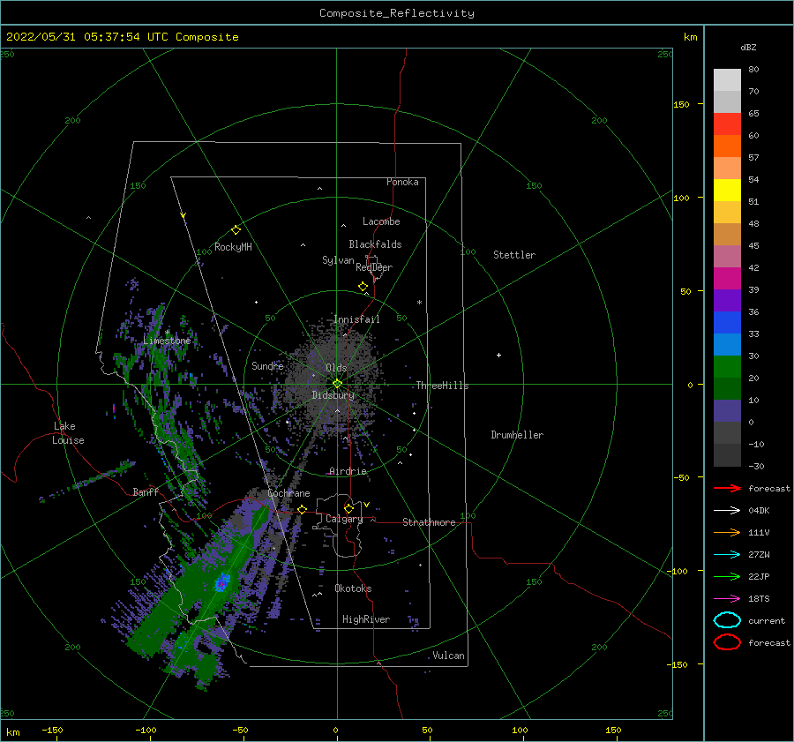The width and height of the screenshot is (794, 742).
Task: Click the 80 dBZ light grey swatch
Action: pyautogui.click(x=727, y=79)
